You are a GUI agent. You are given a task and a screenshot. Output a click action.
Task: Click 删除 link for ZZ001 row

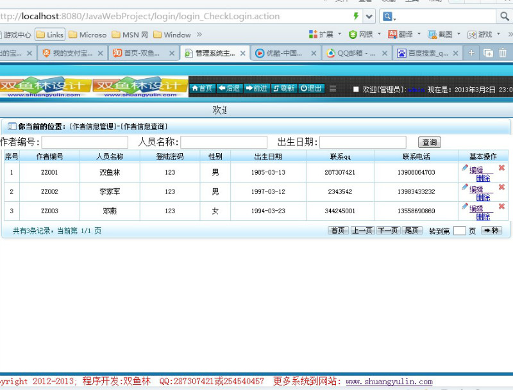(x=484, y=178)
